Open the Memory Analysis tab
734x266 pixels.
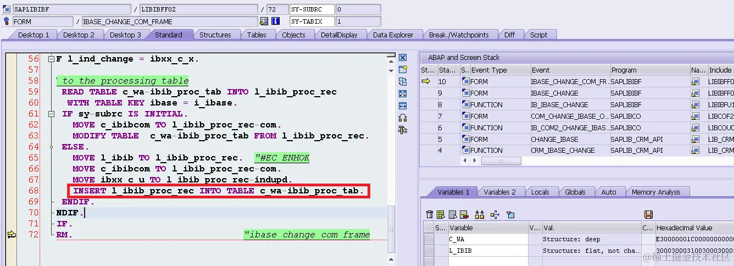656,192
